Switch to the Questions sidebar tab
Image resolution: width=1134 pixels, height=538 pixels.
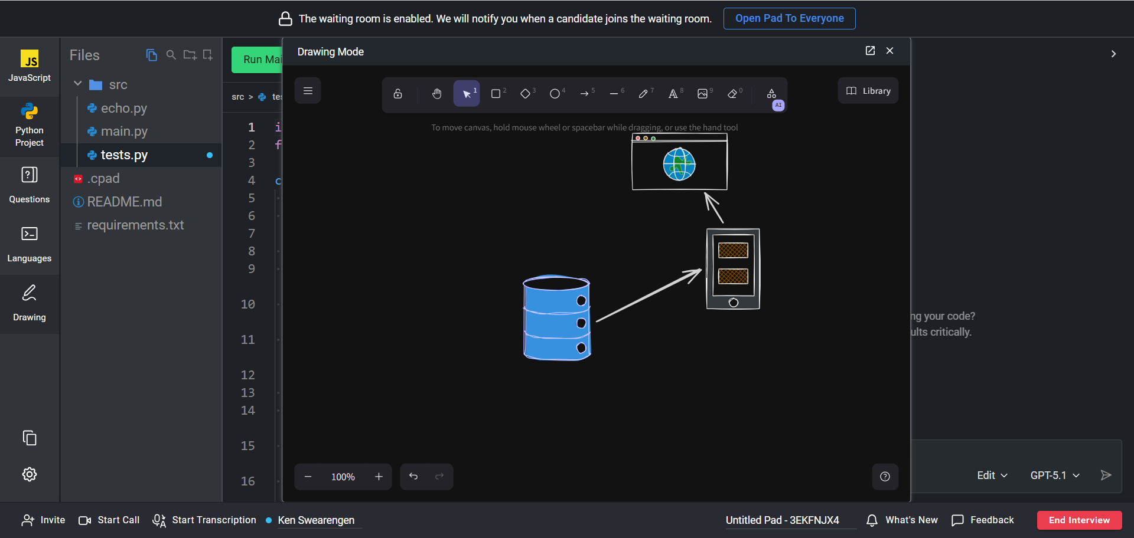(30, 185)
